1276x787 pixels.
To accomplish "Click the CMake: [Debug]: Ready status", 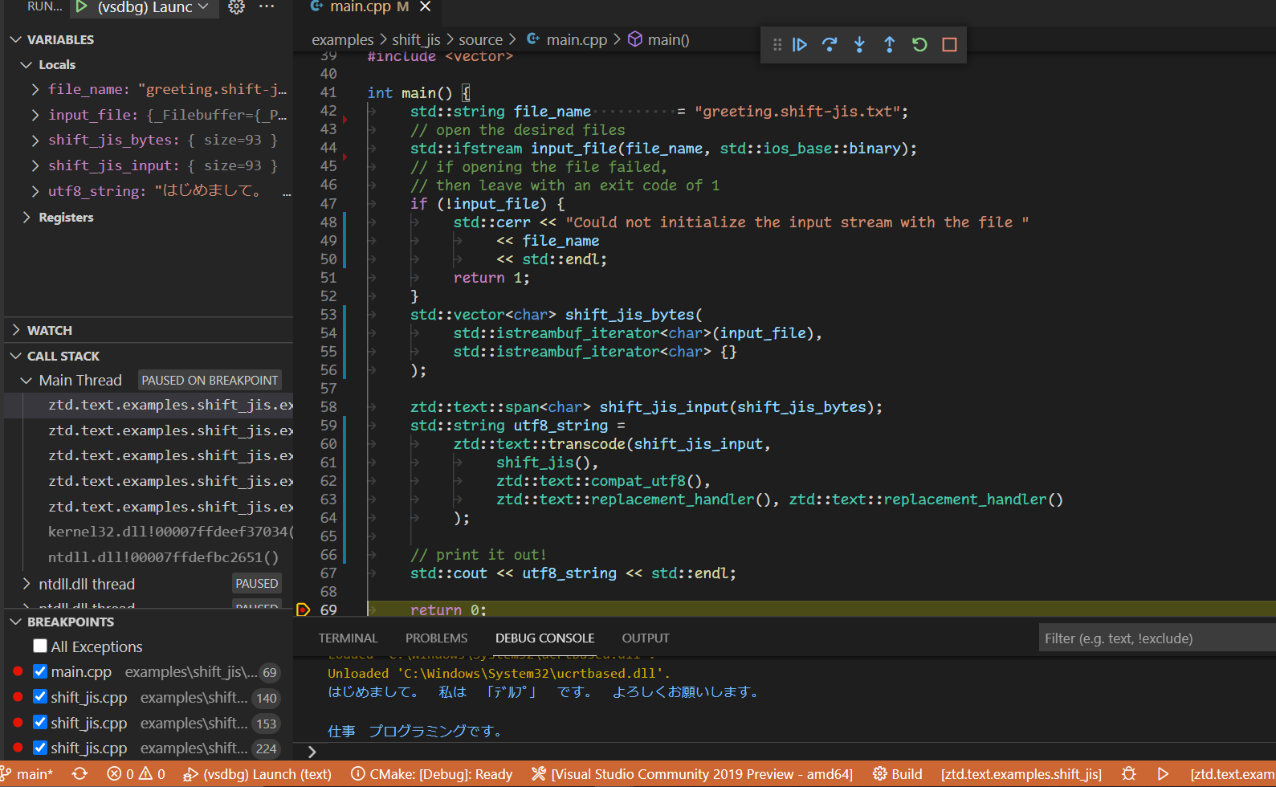I will tap(432, 774).
